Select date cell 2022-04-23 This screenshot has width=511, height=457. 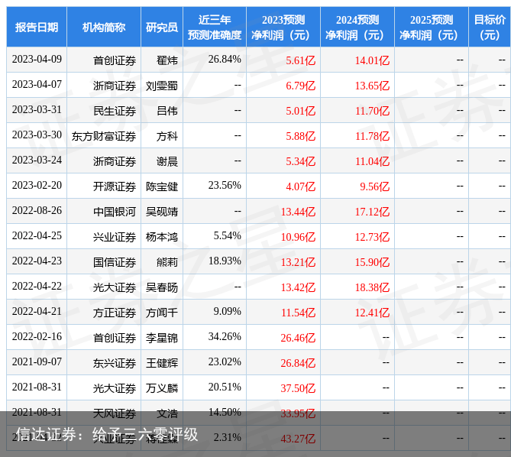pos(37,261)
